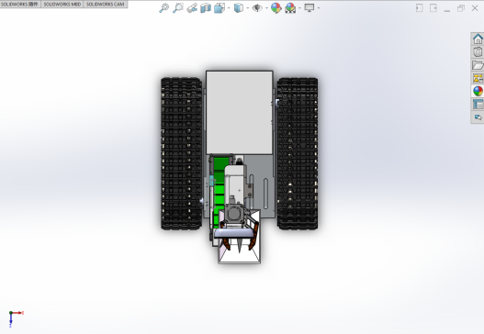Viewport: 484px width, 334px height.
Task: Open the Display Style dropdown arrow
Action: [248, 8]
